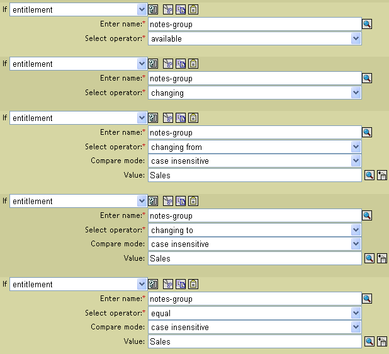Click the Sales value field under the 'equal' operator
Viewport: 389px width, 354px height.
(255, 342)
